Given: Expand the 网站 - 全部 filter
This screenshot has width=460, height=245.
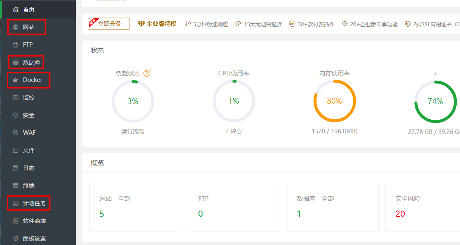Looking at the screenshot, I should point(115,198).
